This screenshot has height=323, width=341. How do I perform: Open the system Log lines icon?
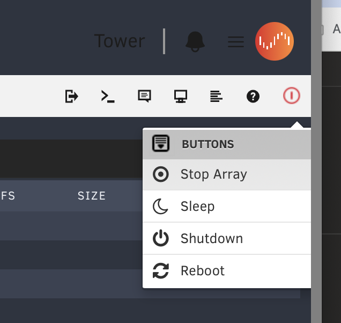click(216, 96)
